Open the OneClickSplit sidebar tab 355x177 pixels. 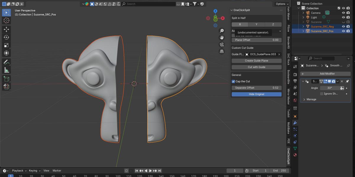coord(288,156)
